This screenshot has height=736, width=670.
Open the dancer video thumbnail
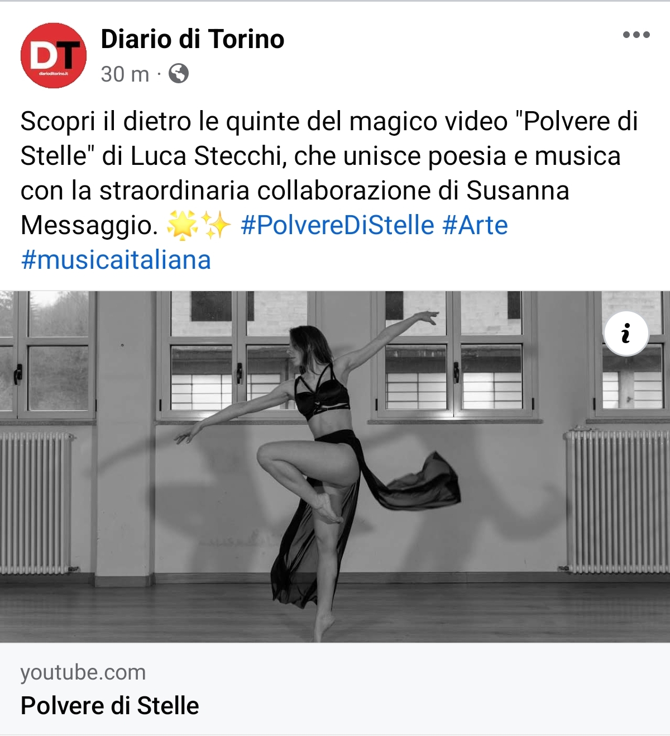click(335, 467)
